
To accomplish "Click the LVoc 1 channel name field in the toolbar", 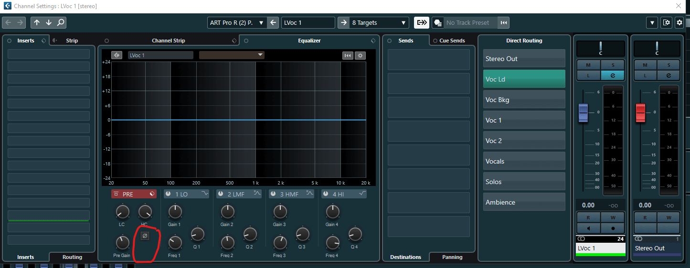I will [x=308, y=22].
